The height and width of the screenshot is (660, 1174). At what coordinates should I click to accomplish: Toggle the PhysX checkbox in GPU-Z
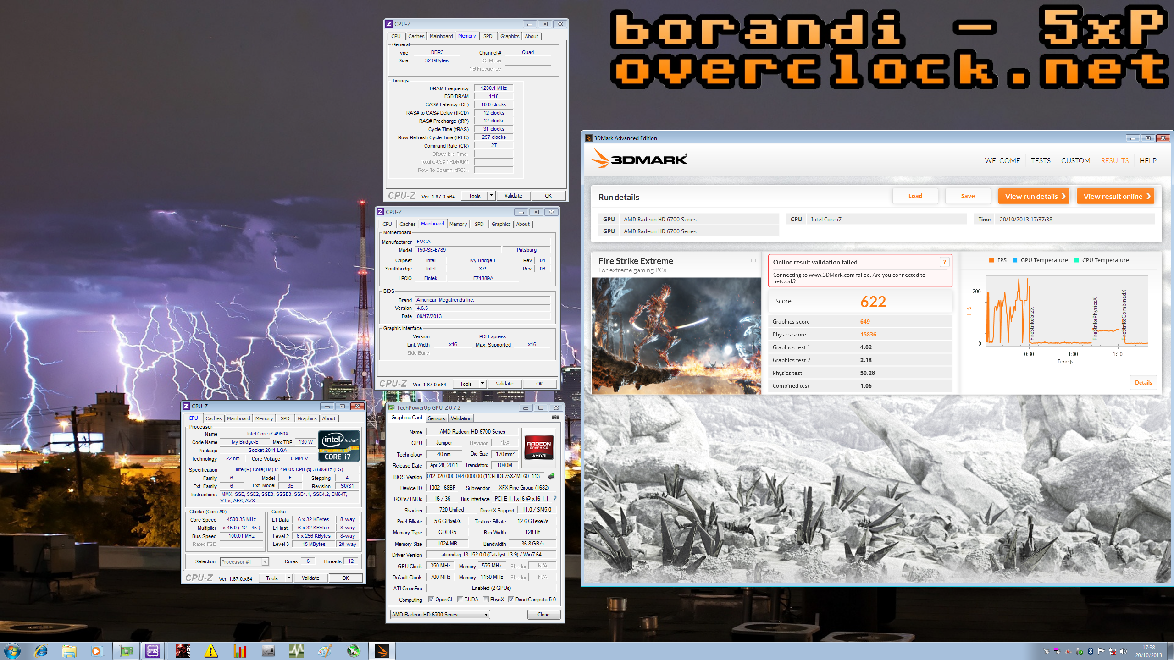[x=486, y=599]
